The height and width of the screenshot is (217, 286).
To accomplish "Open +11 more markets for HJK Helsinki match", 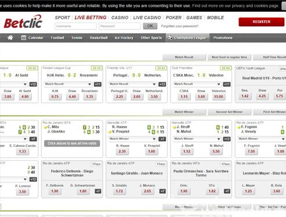I will [97, 84].
